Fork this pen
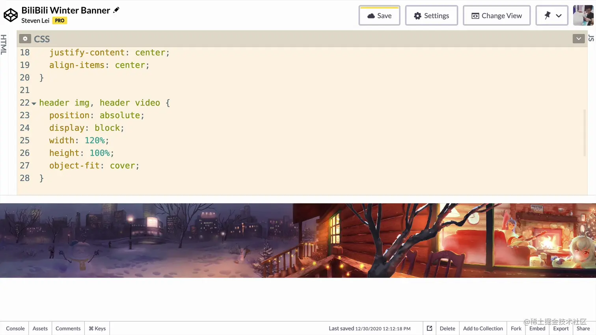The height and width of the screenshot is (335, 596). click(x=516, y=328)
